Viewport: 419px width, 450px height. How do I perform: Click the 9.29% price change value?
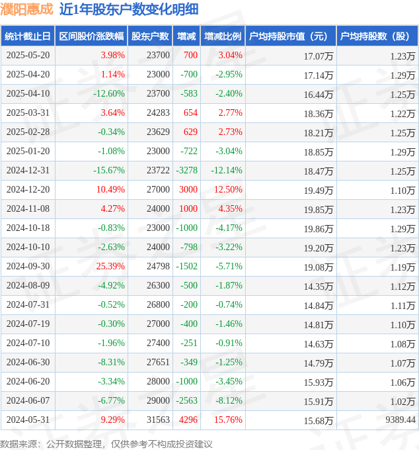point(112,420)
